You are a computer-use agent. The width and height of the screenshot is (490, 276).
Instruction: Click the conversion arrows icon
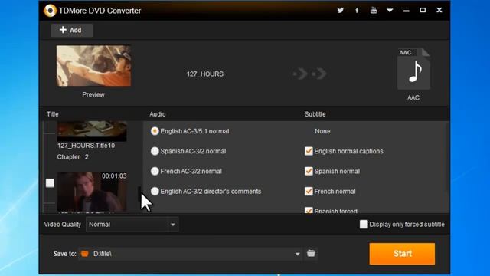click(309, 74)
